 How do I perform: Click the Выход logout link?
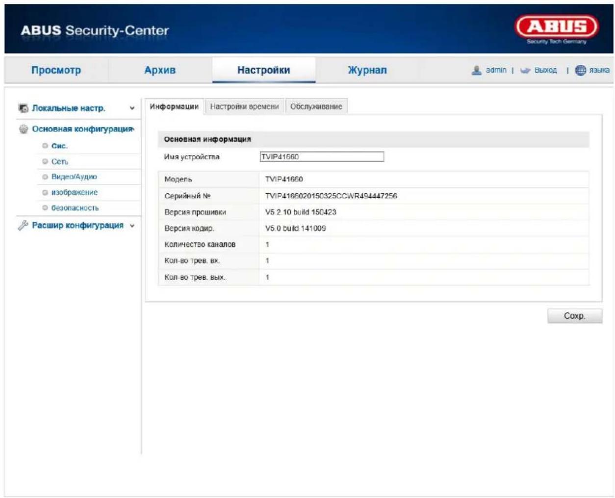click(545, 70)
